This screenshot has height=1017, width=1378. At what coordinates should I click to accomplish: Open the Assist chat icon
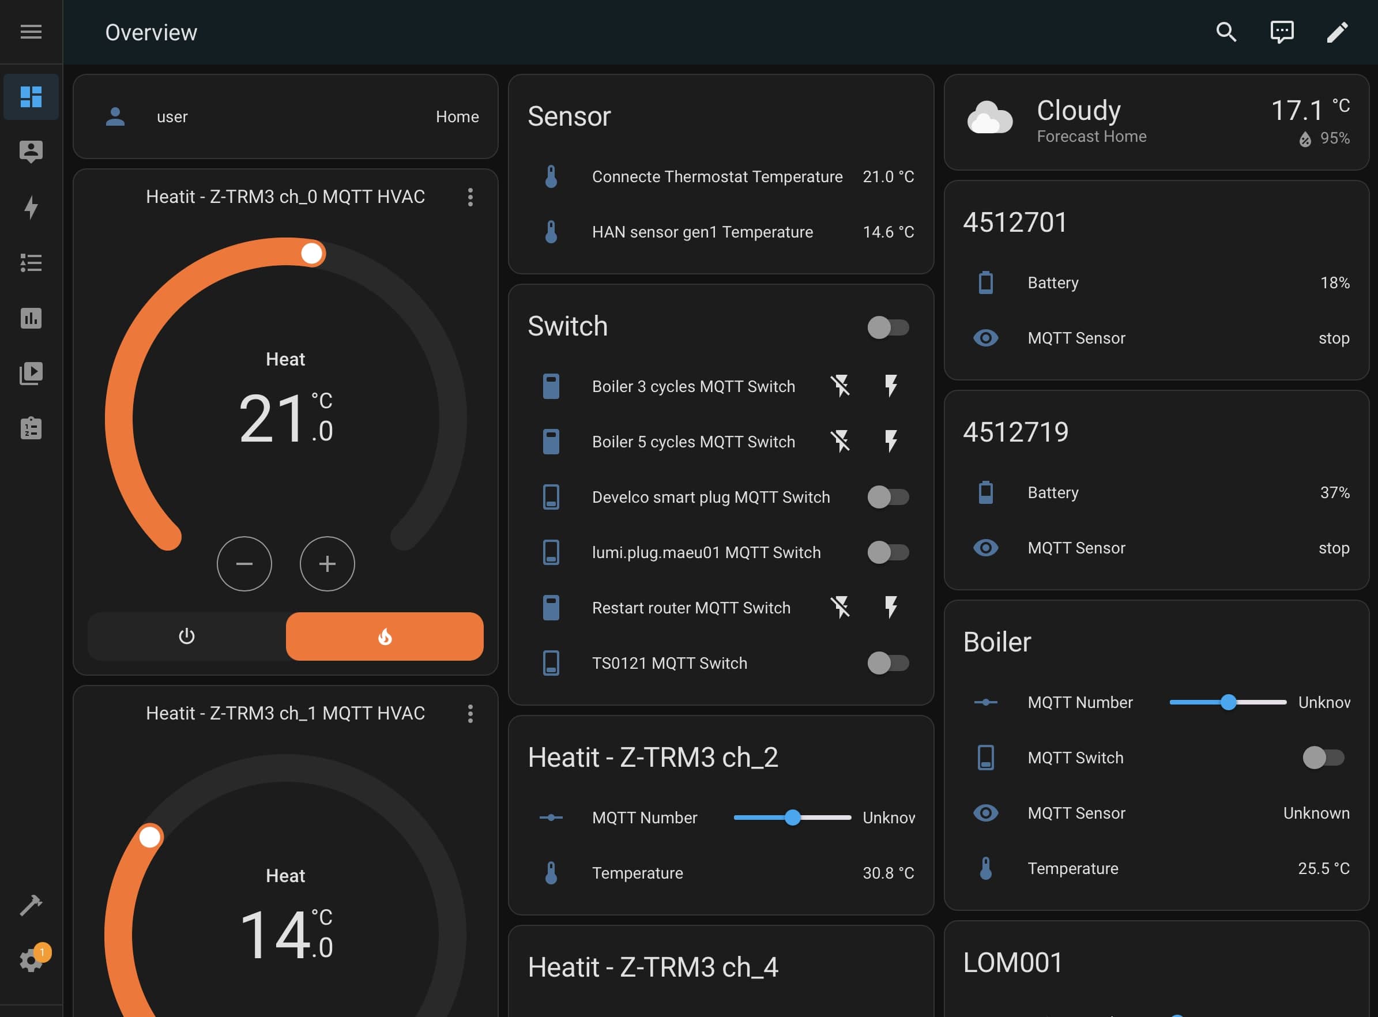point(1281,32)
